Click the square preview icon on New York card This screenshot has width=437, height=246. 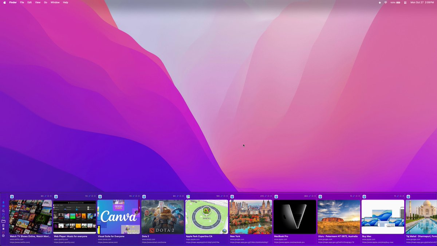268,196
